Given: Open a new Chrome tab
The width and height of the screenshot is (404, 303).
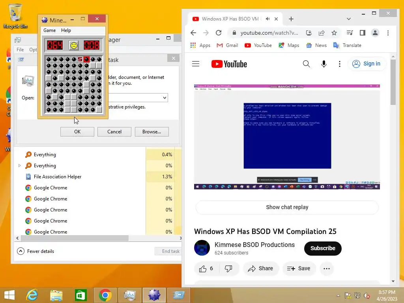Looking at the screenshot, I should (291, 19).
